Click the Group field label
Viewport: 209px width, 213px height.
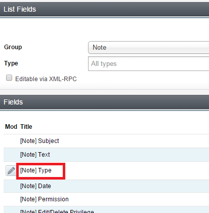coord(13,47)
